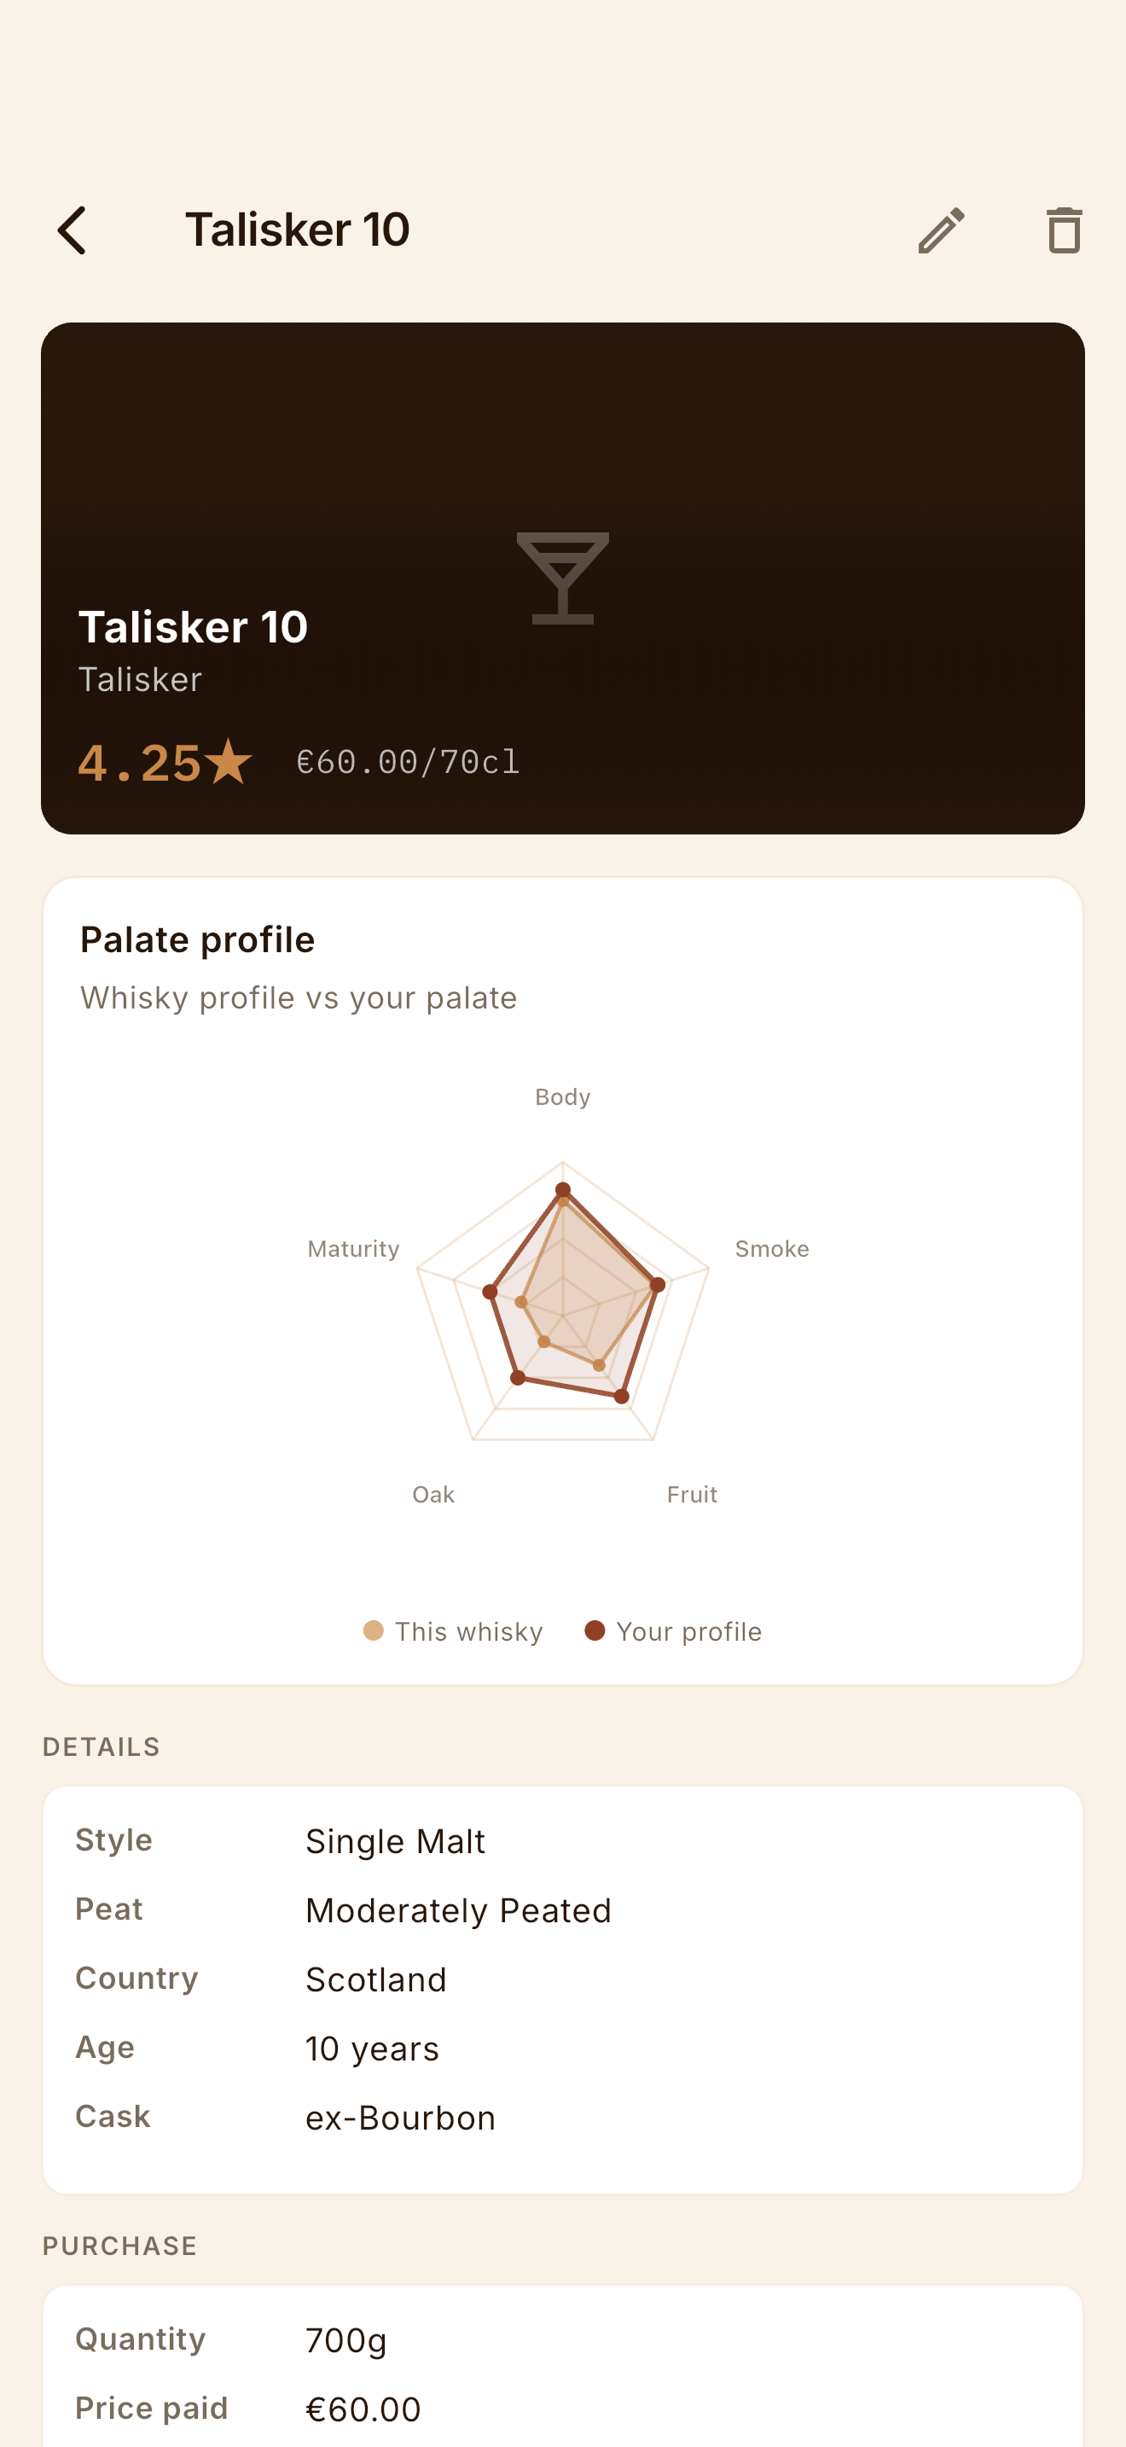Select the Peat row Moderately Peated
This screenshot has width=1126, height=2447.
pos(563,1910)
